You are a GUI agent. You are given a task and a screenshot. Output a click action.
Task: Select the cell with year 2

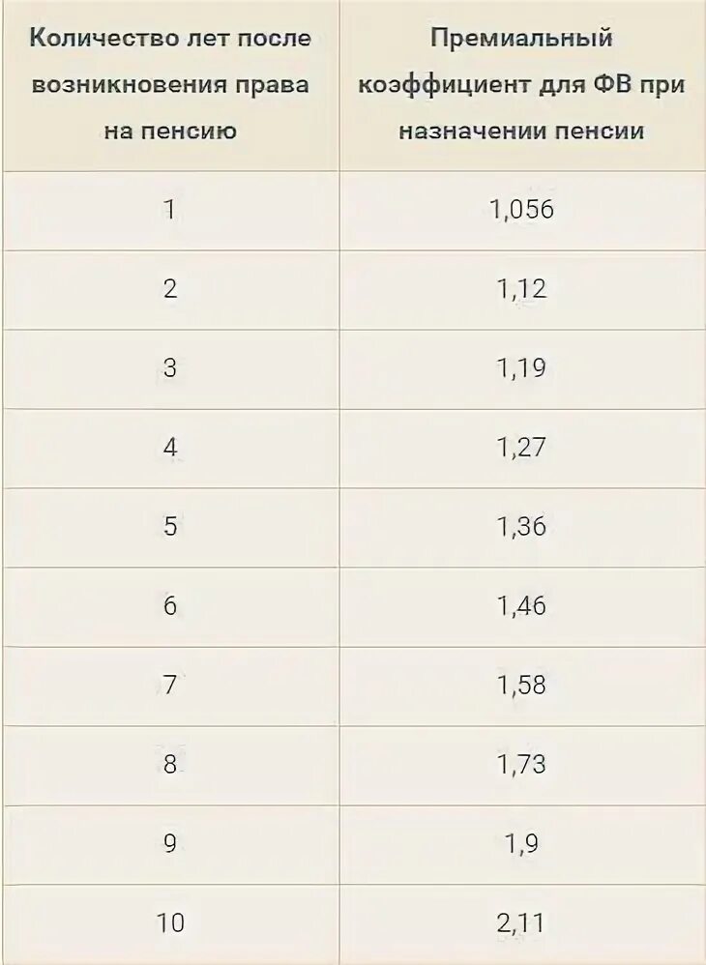[x=170, y=289]
